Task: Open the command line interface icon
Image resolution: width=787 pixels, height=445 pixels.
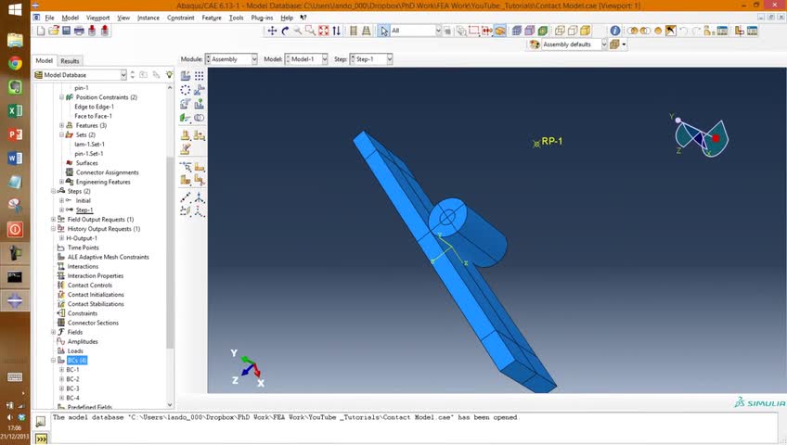Action: click(41, 439)
